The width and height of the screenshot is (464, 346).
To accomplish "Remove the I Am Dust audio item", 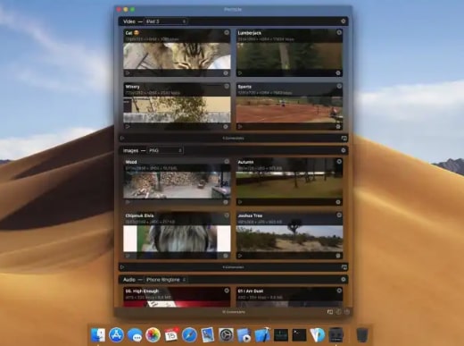I will [339, 291].
